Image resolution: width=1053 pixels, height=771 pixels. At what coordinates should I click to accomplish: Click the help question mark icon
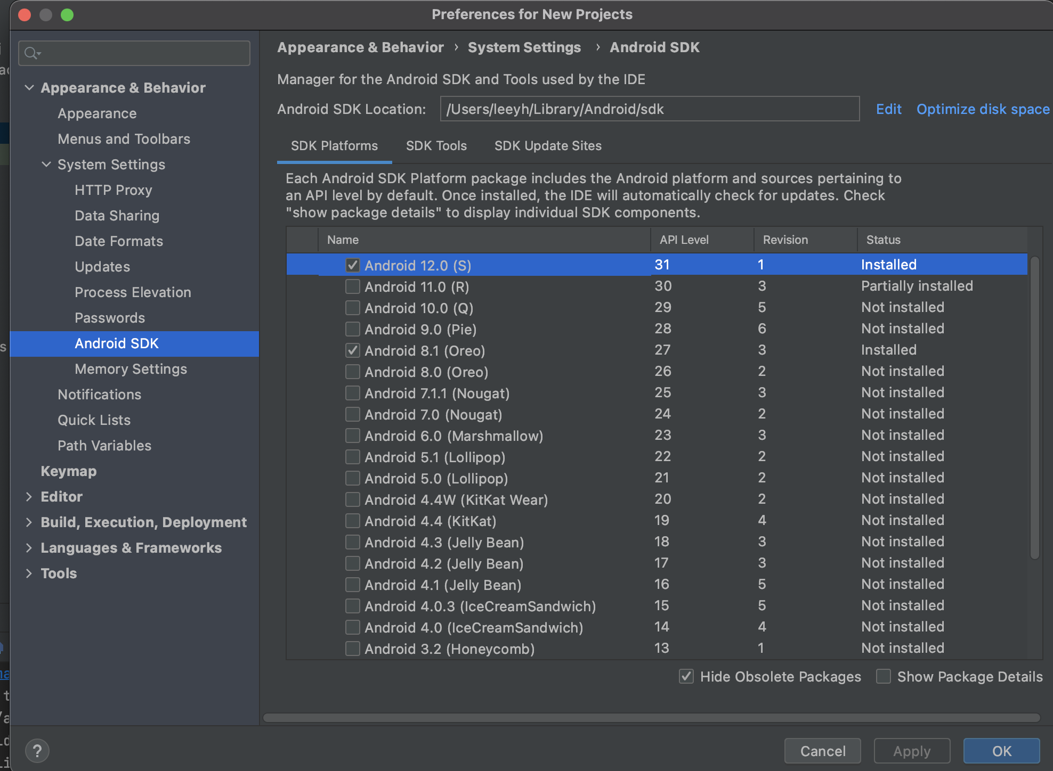pos(37,751)
